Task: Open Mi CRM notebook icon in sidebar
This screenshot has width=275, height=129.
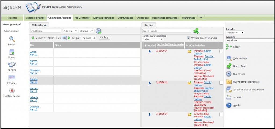Action: 12,65
